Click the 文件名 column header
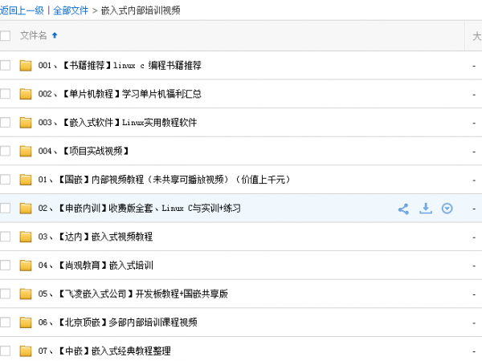 tap(33, 36)
